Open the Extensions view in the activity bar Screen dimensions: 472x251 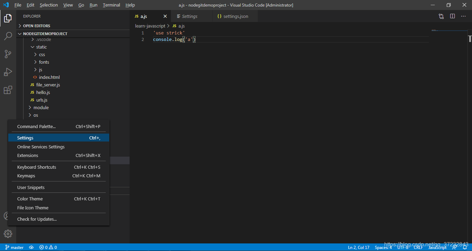[8, 90]
